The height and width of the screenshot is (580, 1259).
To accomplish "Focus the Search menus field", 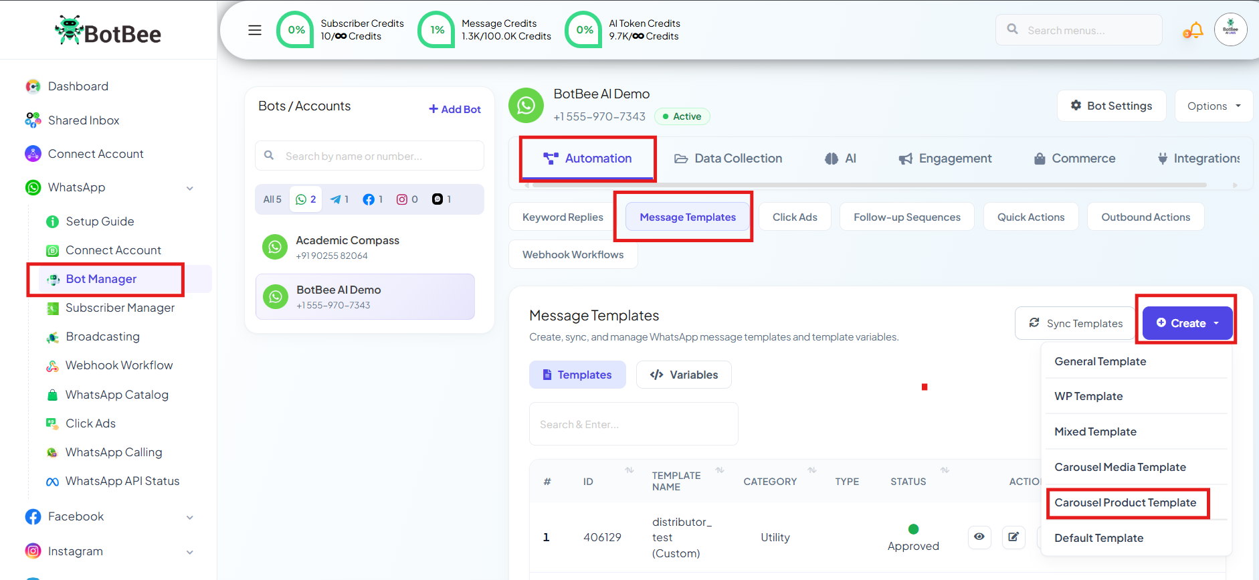I will [x=1079, y=30].
